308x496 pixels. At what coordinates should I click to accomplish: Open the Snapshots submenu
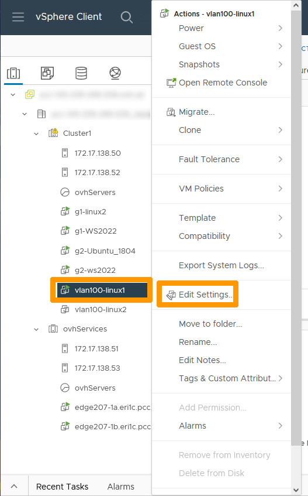coord(222,64)
